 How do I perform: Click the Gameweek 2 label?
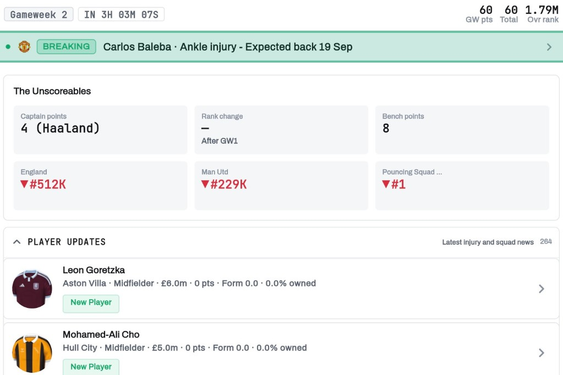(39, 15)
